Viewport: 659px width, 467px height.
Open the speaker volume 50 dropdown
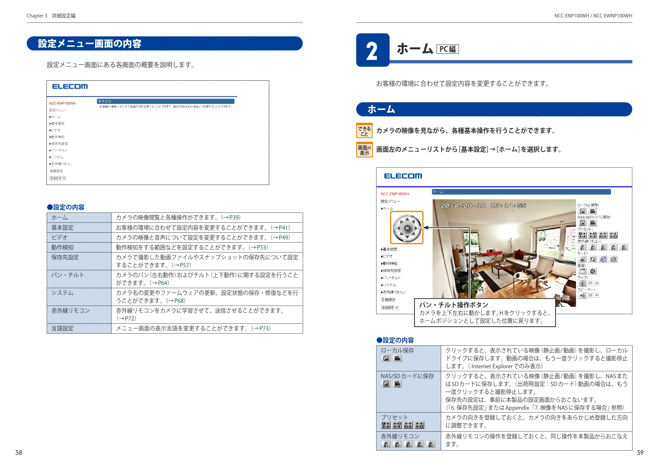click(x=593, y=295)
